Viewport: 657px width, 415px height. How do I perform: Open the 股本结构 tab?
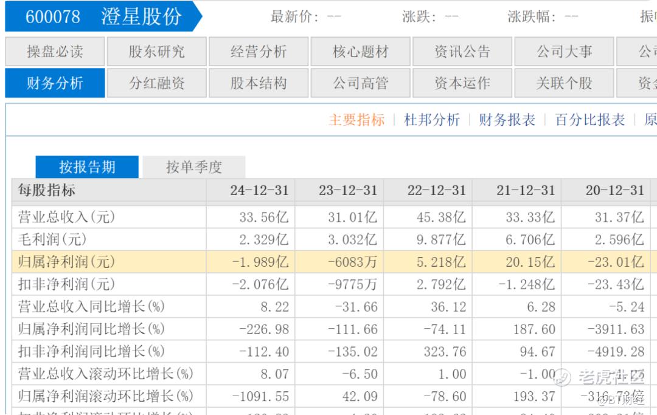(x=259, y=83)
